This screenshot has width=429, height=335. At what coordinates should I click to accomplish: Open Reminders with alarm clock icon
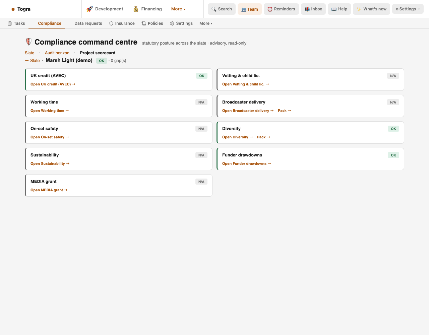pyautogui.click(x=281, y=9)
